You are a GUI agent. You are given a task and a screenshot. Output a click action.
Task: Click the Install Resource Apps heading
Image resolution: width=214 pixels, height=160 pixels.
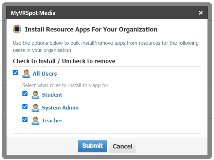(91, 29)
